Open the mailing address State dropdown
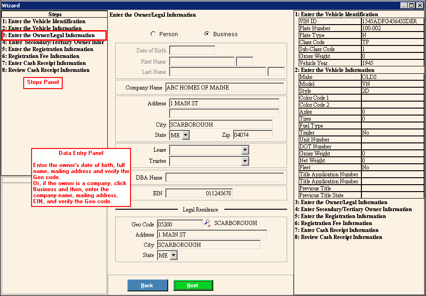The image size is (426, 296). tap(186, 135)
